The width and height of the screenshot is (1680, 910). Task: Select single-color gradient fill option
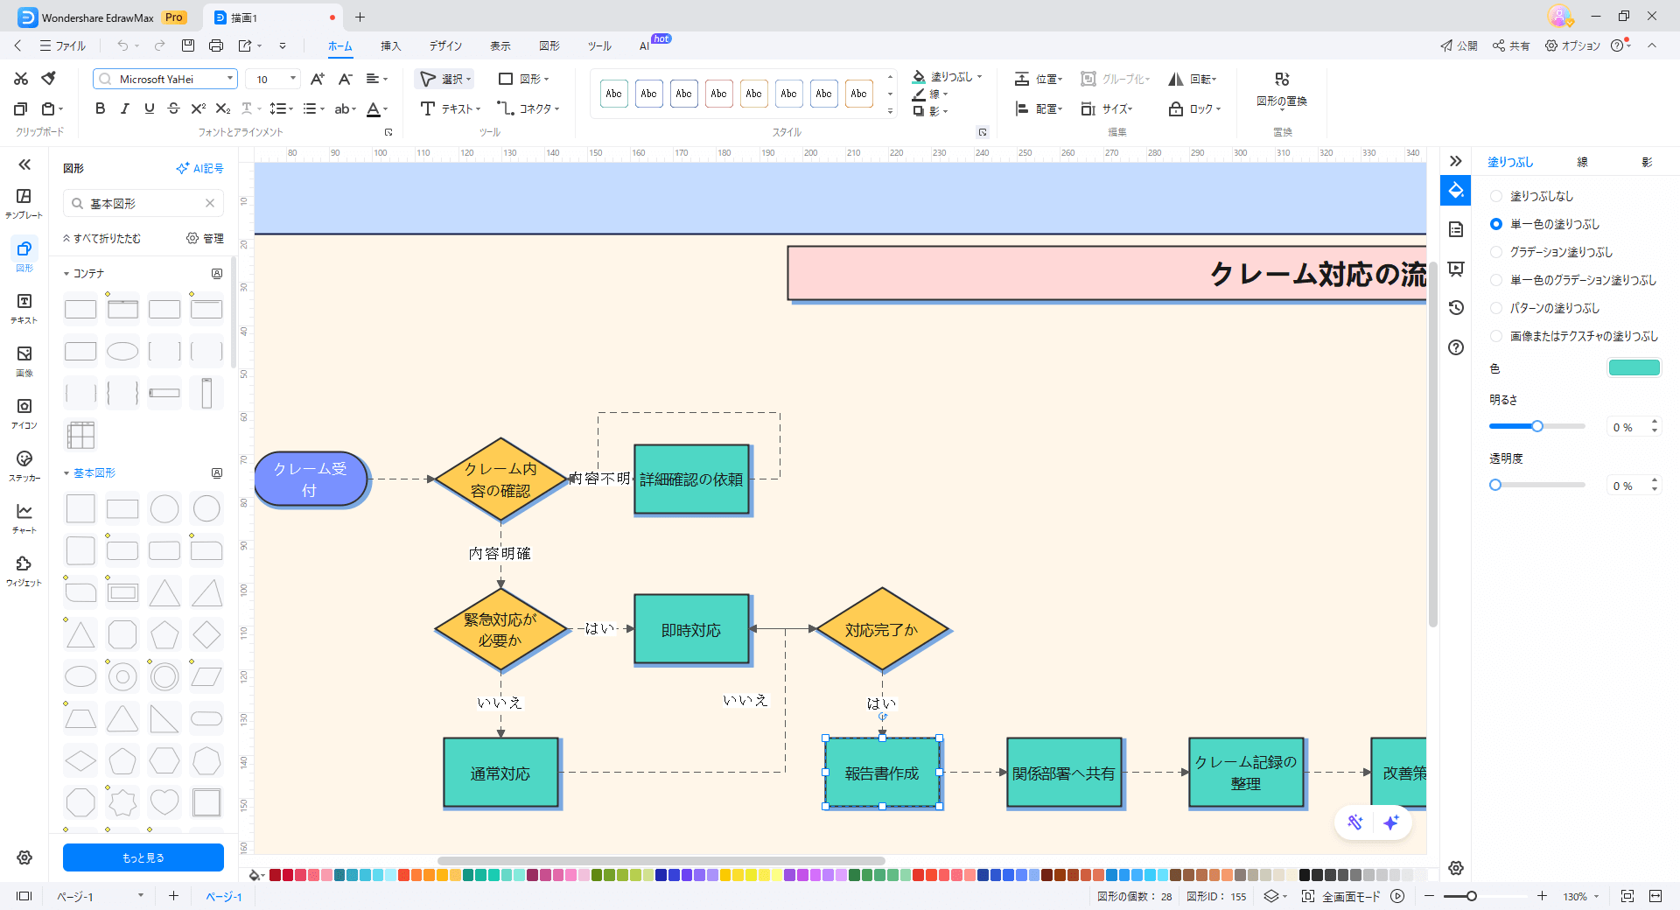[x=1496, y=280]
